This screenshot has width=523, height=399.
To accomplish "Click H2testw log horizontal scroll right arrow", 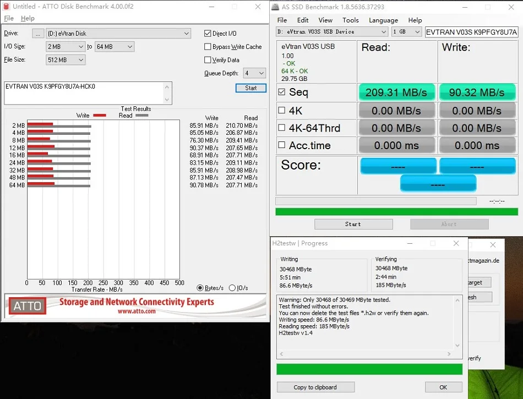I will [449, 354].
